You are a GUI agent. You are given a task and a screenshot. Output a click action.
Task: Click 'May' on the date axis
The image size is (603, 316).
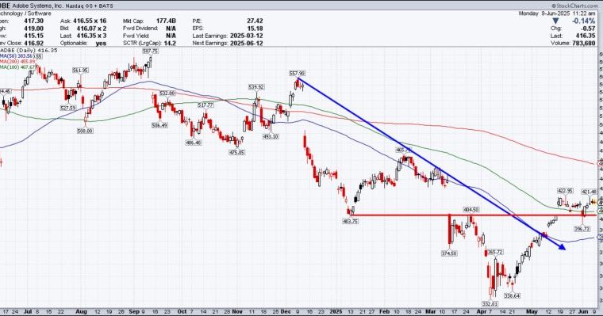click(x=532, y=312)
